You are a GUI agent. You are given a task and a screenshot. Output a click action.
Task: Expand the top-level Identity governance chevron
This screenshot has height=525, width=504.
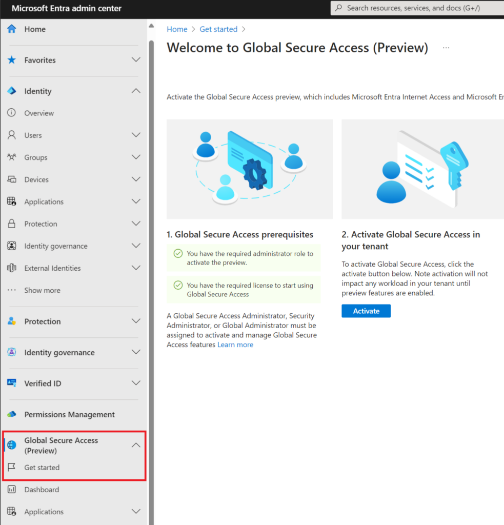(x=136, y=352)
